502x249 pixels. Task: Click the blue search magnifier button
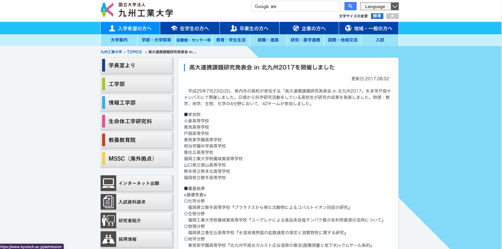pos(350,6)
